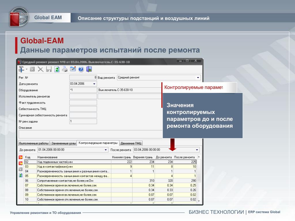Click the delete cross toolbar icon
The image size is (295, 221).
tap(40, 69)
